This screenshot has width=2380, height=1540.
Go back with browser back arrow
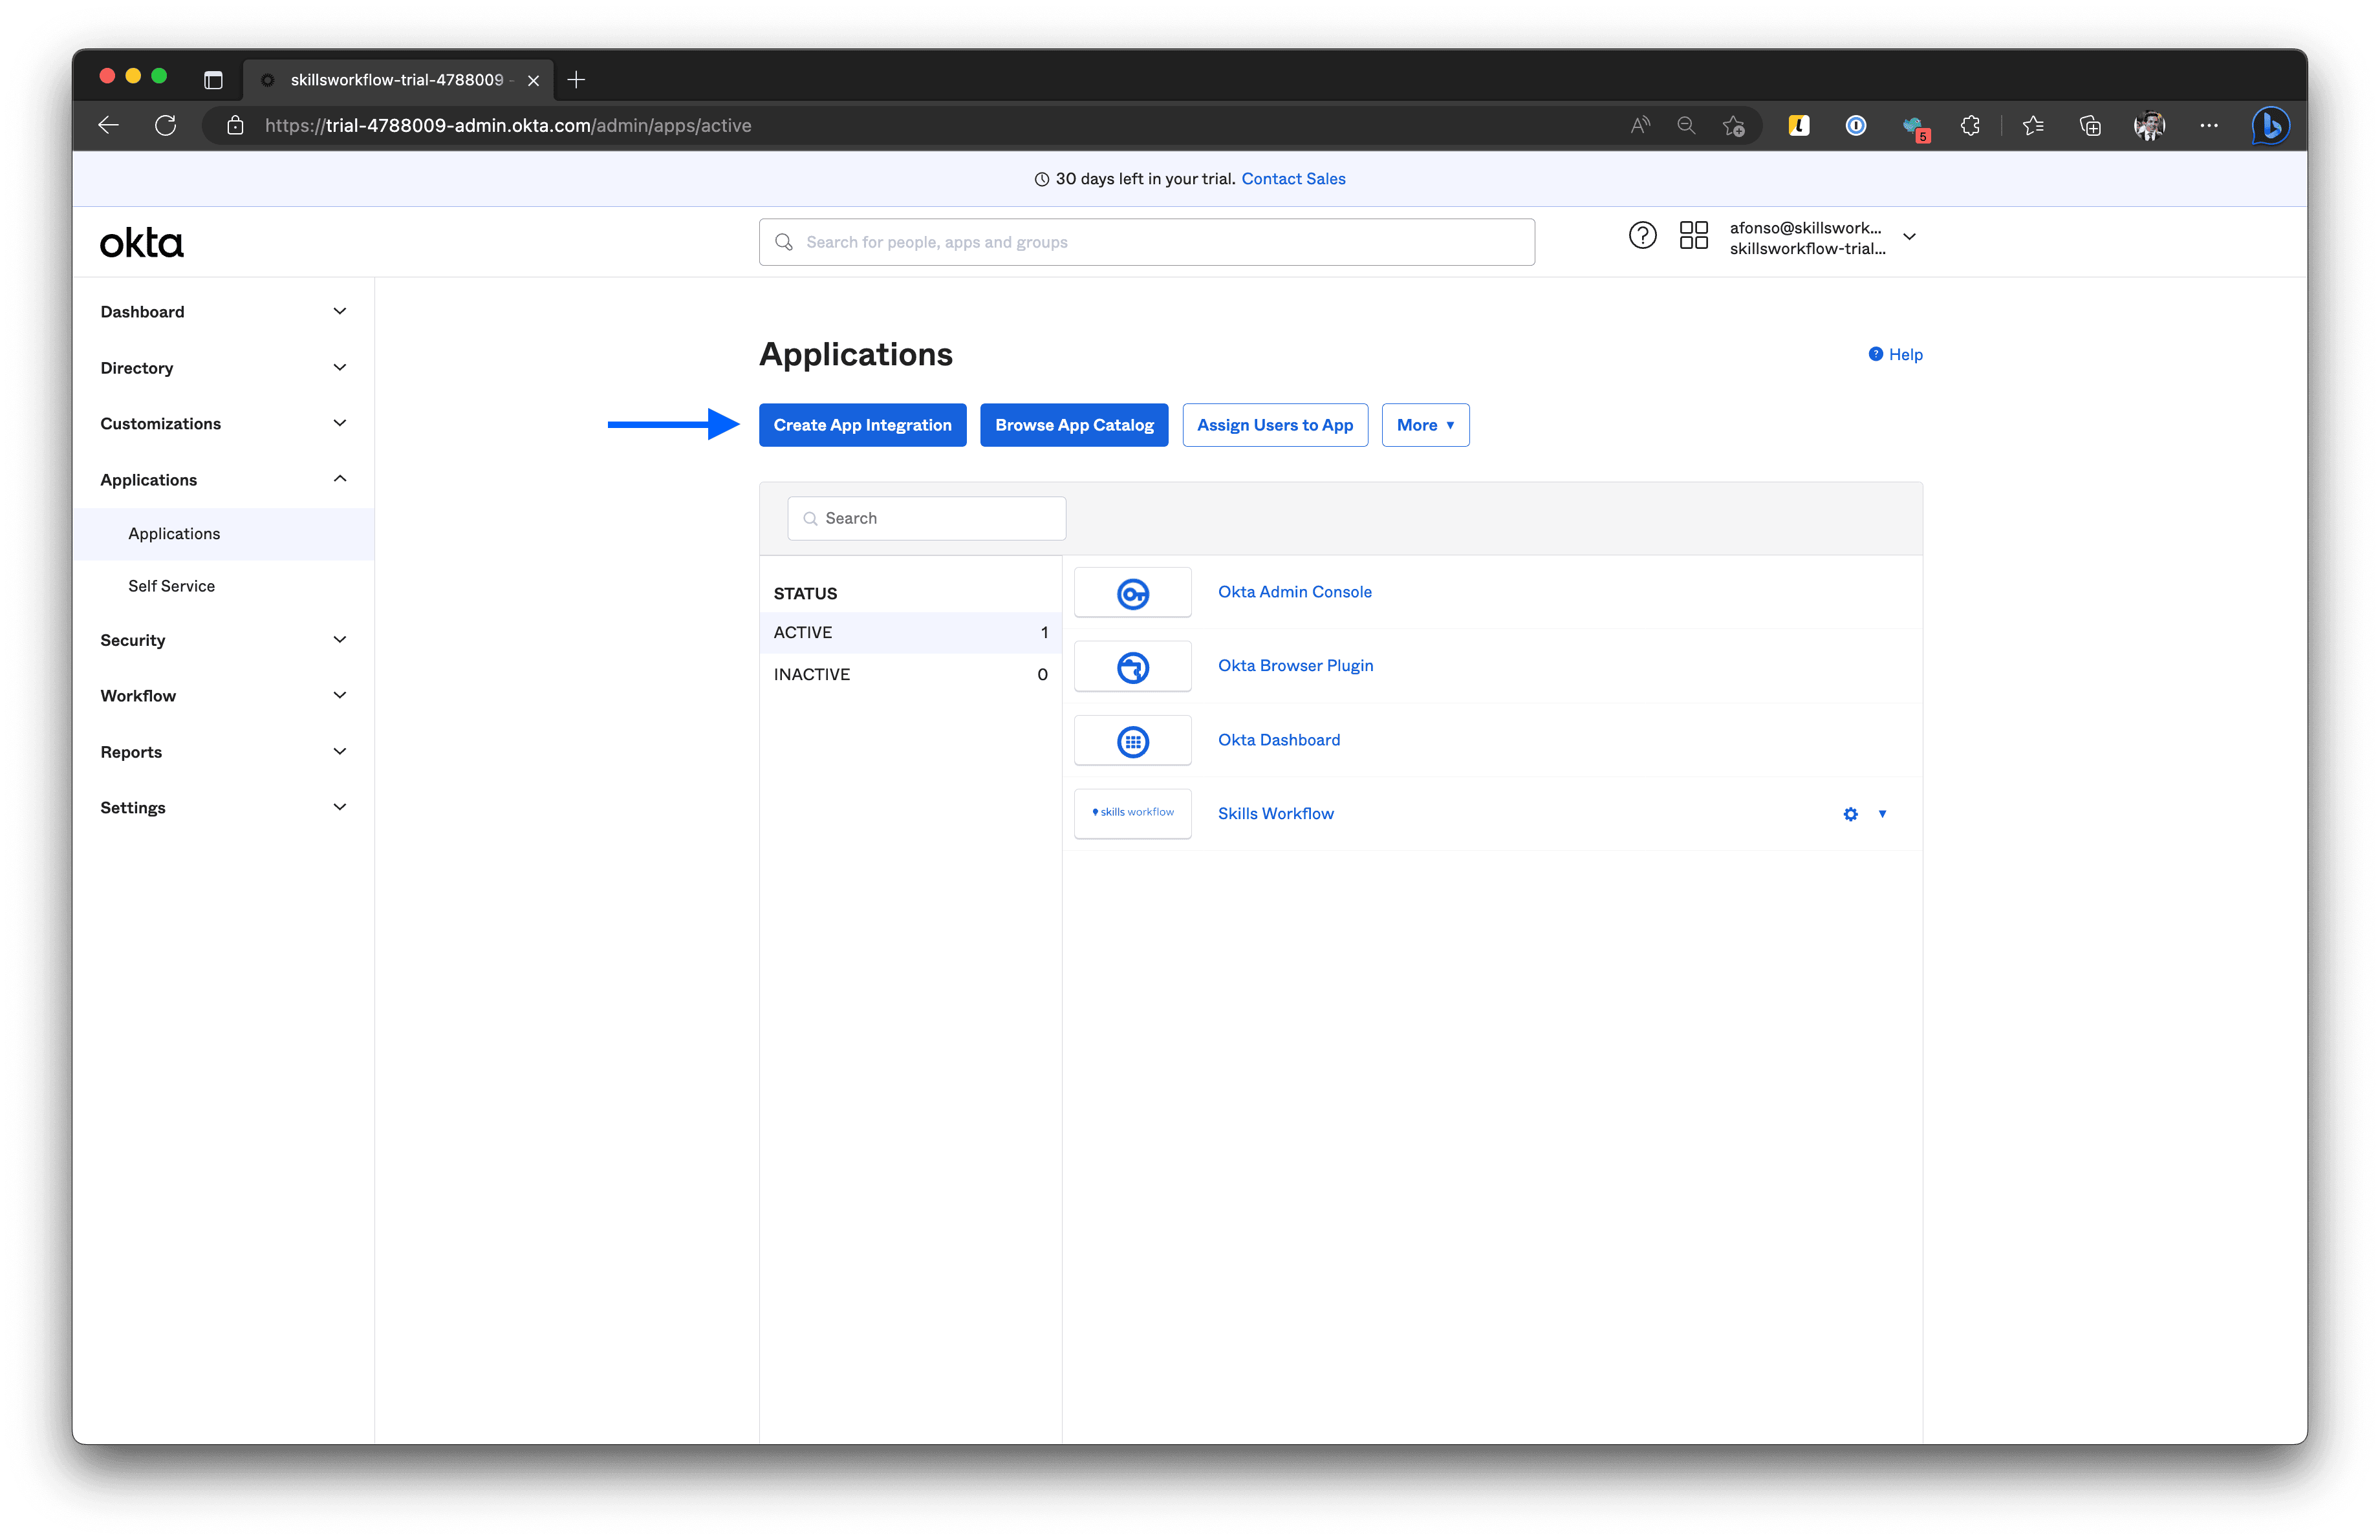(x=109, y=125)
